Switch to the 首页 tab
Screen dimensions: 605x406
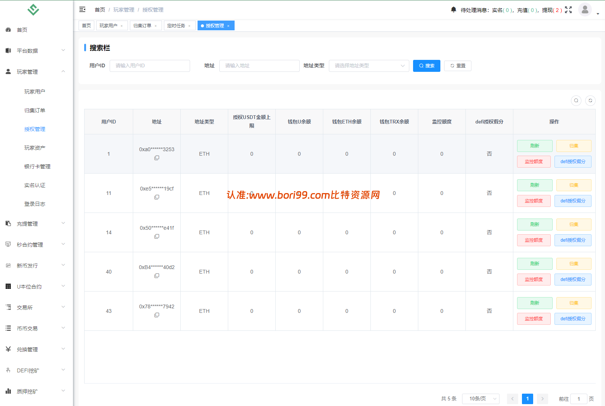click(x=86, y=25)
